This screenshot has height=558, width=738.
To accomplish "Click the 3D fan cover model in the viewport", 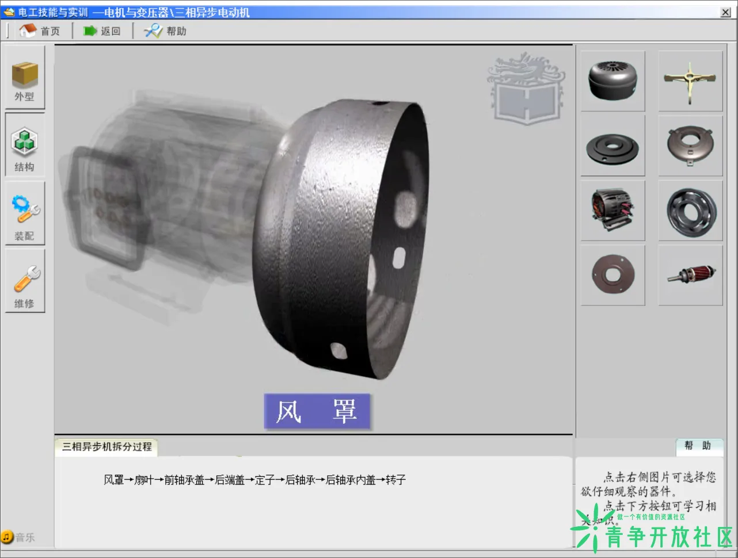I will click(x=342, y=240).
